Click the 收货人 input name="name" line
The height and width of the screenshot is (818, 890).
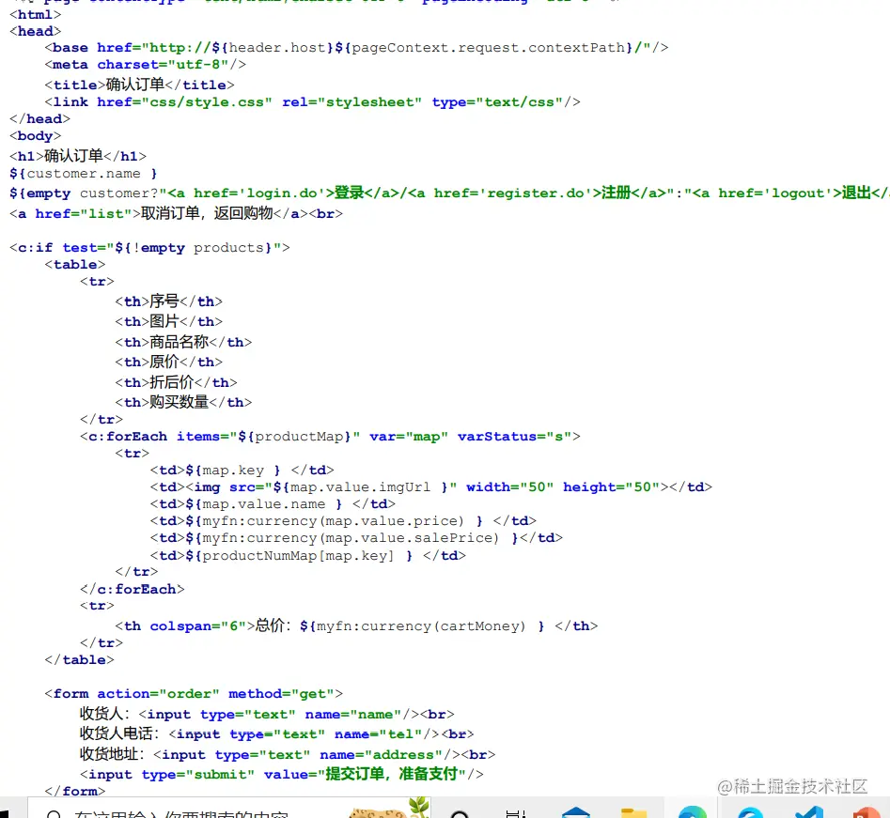[x=267, y=714]
